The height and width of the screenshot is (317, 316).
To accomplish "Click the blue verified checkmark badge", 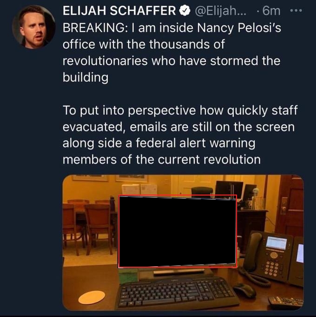I will (x=185, y=11).
